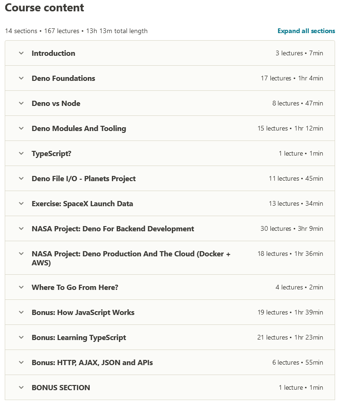Image resolution: width=337 pixels, height=402 pixels.
Task: Click the 30 lectures duration text
Action: (292, 229)
